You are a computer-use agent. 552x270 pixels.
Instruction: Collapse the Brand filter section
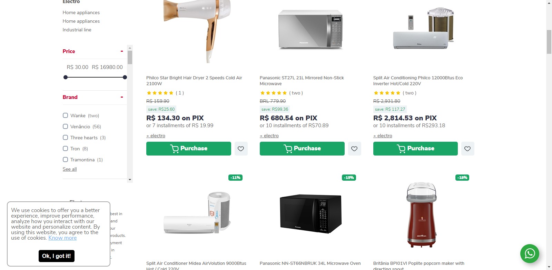[122, 97]
